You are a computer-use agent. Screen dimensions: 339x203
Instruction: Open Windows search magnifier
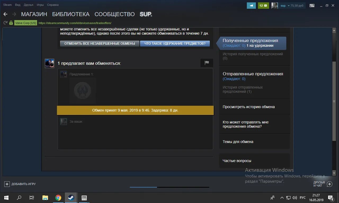tap(19, 197)
